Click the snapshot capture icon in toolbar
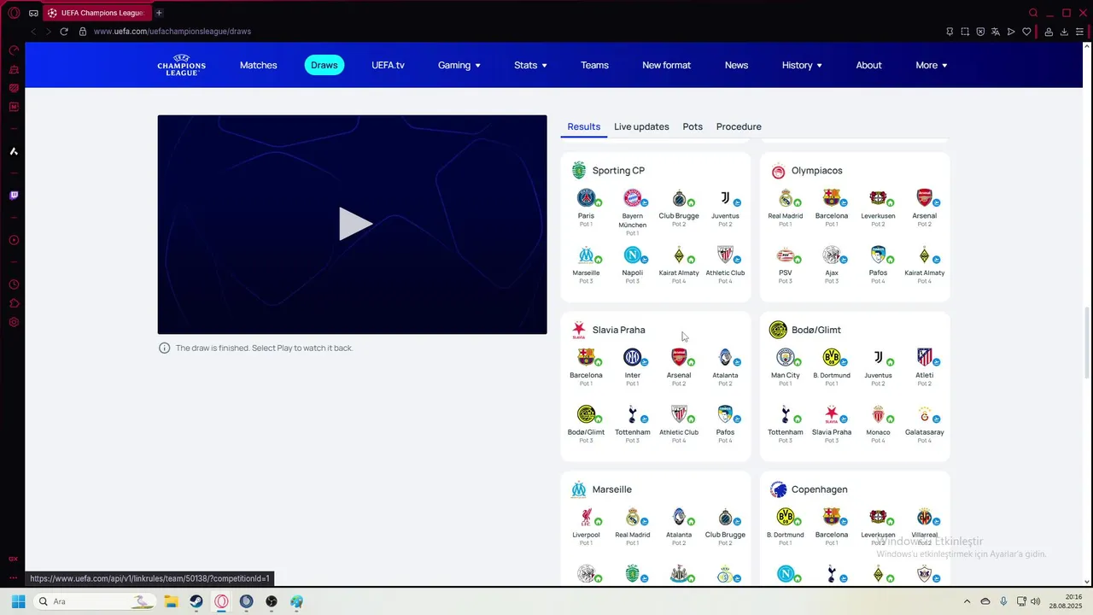This screenshot has height=615, width=1093. (965, 32)
